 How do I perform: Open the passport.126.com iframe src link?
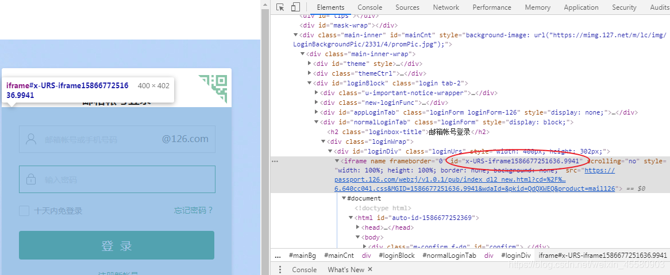[475, 179]
